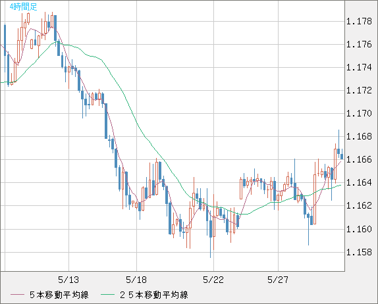378x304 pixels.
Task: Click the 1.162 price axis label
Action: [359, 205]
